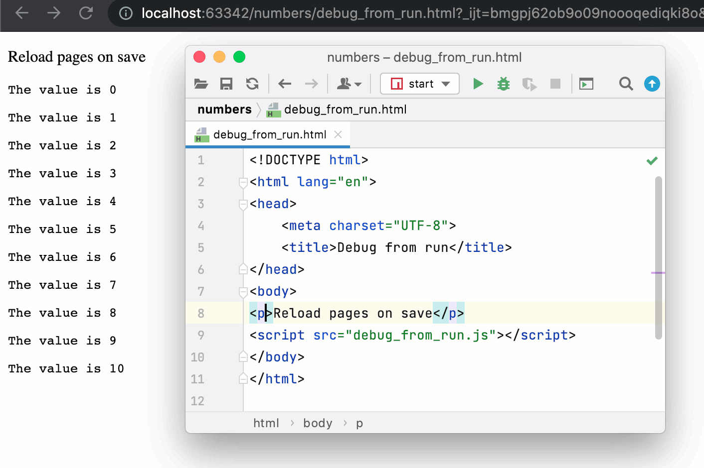Click body in the bottom breadcrumb bar

[x=318, y=423]
